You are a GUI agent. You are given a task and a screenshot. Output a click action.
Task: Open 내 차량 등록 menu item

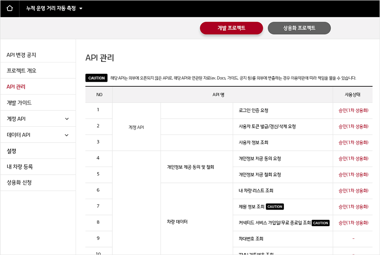click(20, 167)
